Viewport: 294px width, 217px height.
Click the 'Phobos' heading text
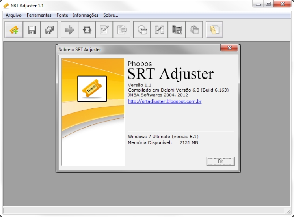pos(140,64)
